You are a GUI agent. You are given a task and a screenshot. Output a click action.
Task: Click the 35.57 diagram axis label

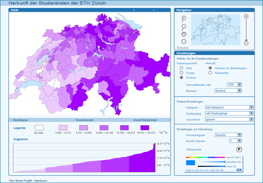[x=163, y=144]
